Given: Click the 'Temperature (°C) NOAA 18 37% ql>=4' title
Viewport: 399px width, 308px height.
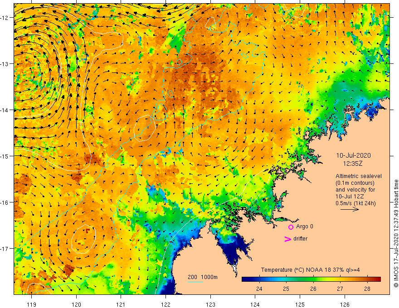Looking at the screenshot, I should [x=310, y=270].
